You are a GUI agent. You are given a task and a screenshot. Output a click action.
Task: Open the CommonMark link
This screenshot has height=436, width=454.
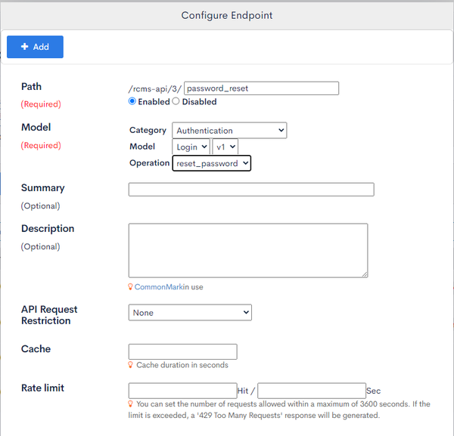(x=159, y=287)
